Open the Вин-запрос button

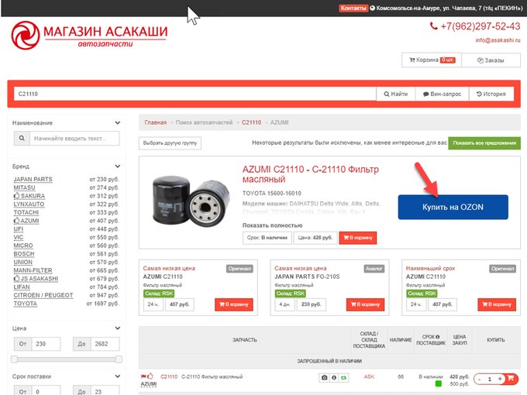[442, 94]
